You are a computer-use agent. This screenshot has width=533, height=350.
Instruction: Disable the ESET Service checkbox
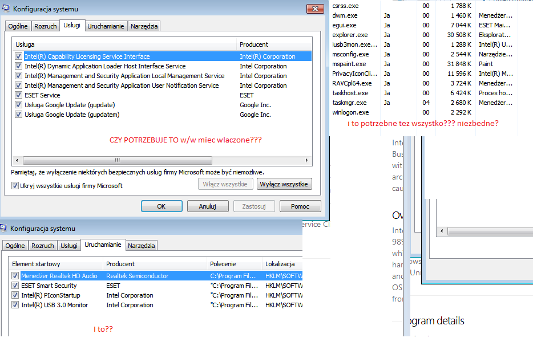[x=18, y=95]
